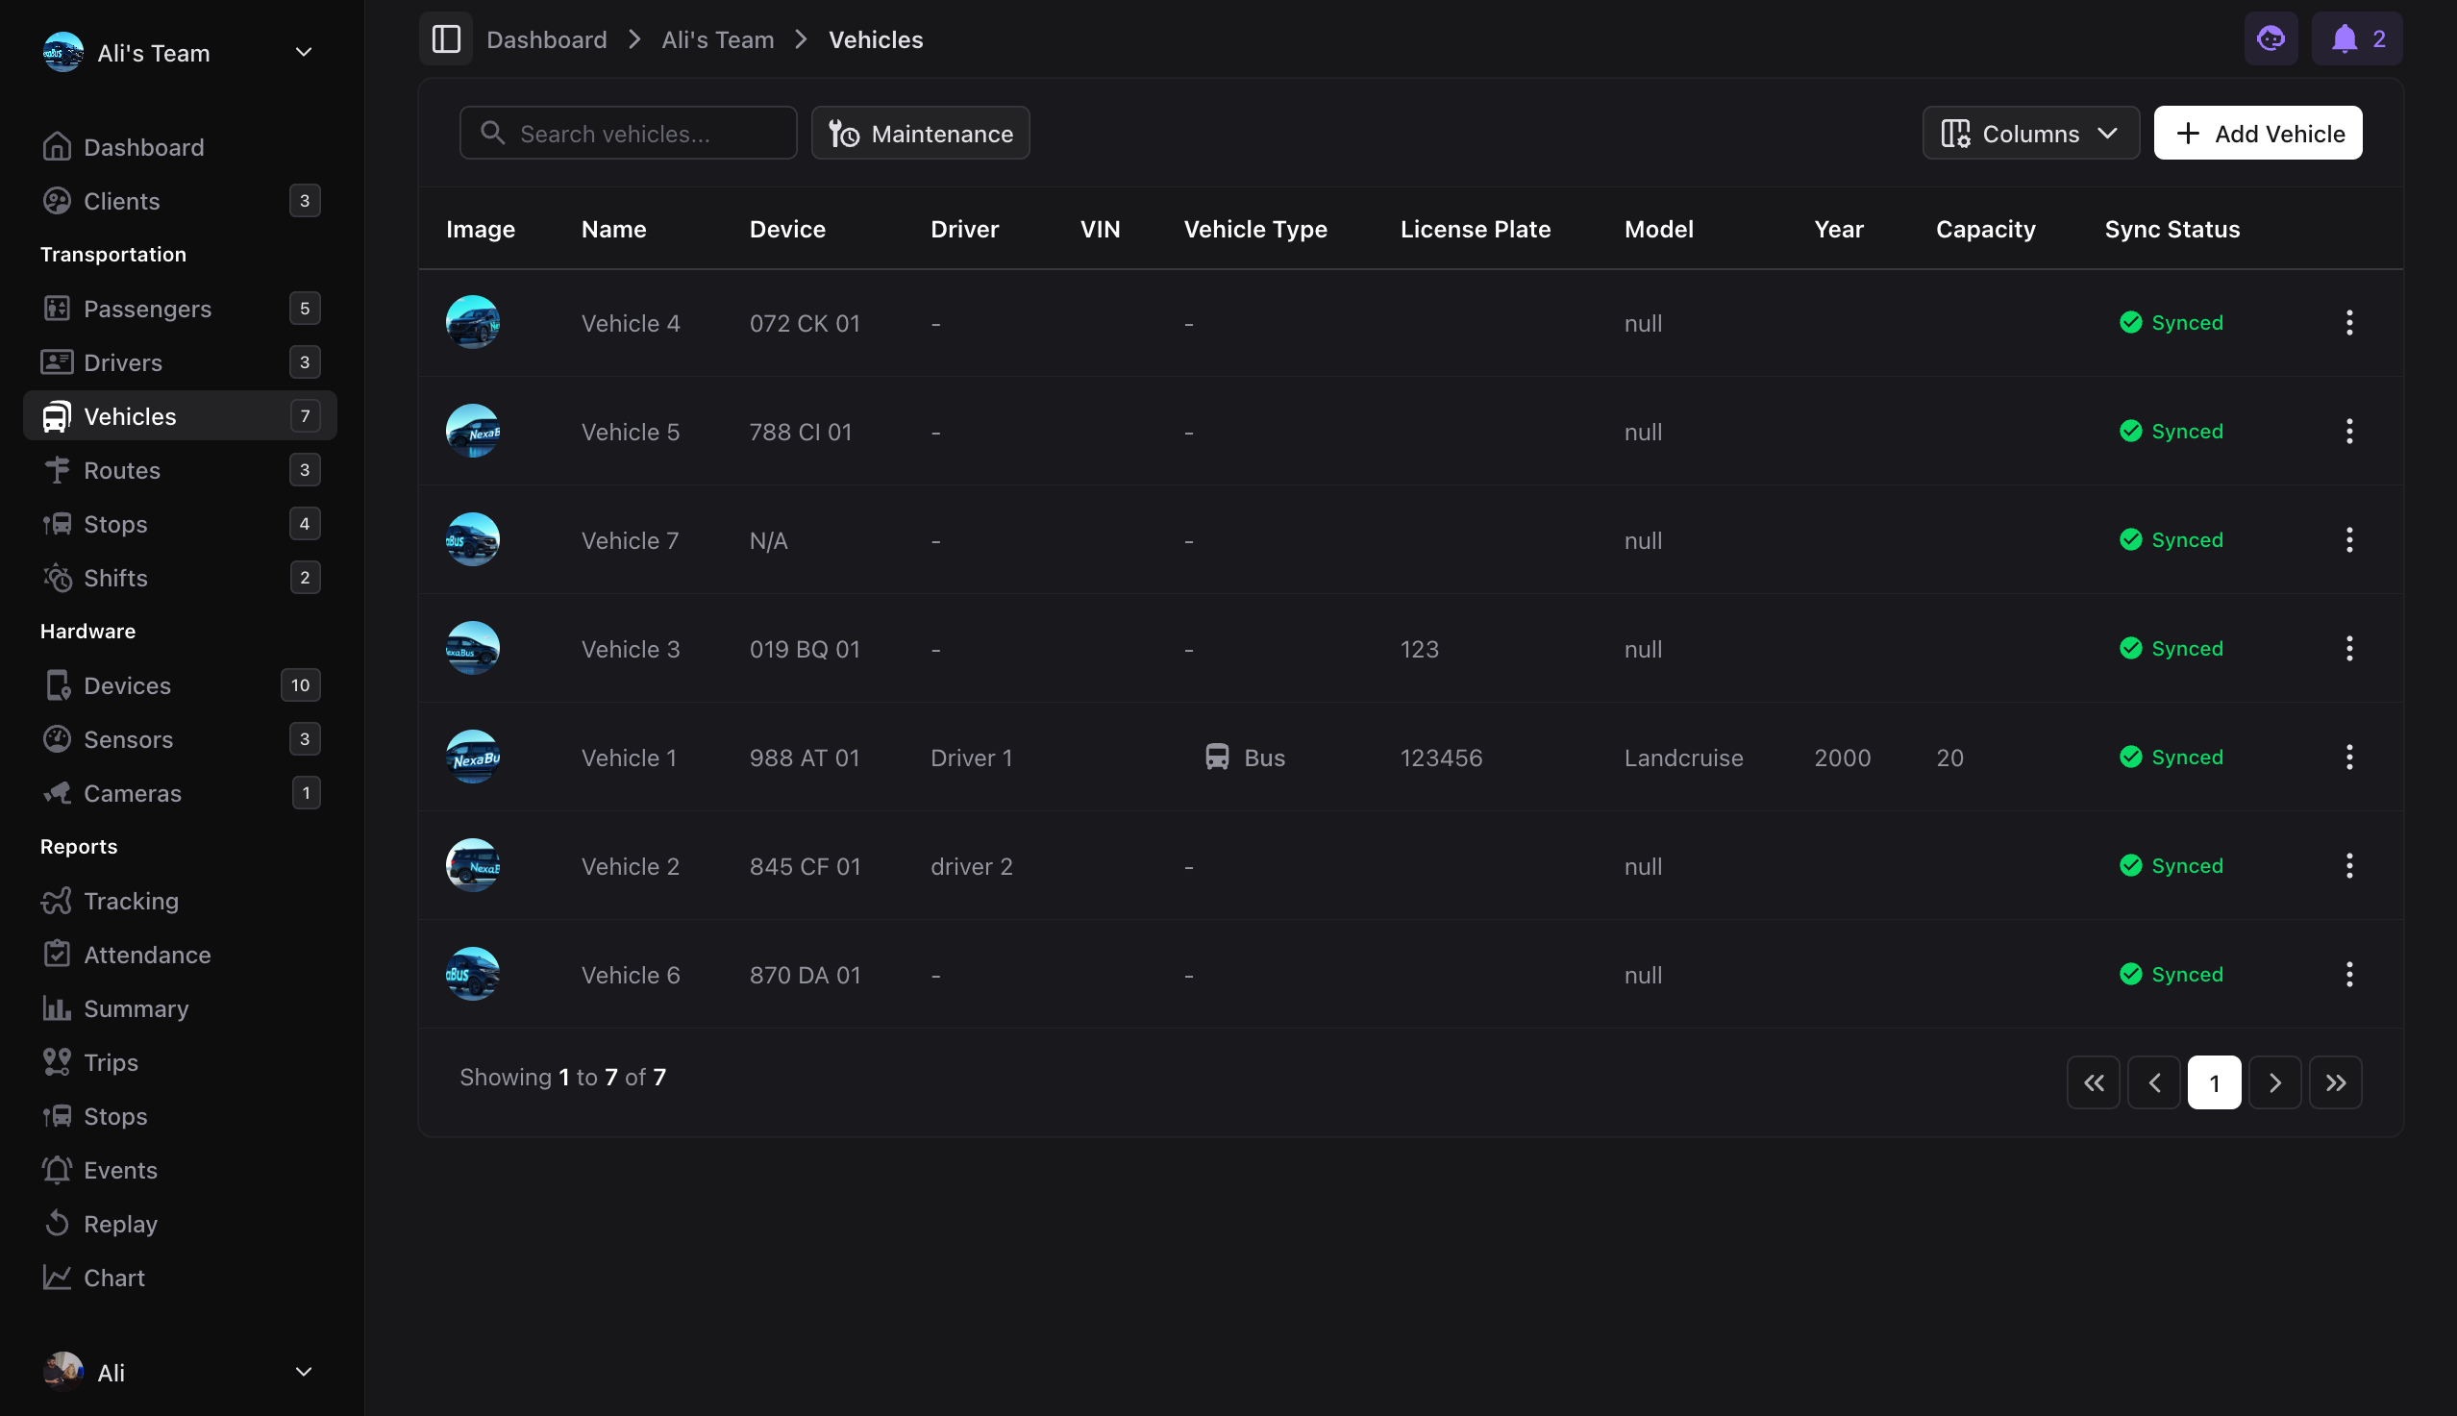2457x1416 pixels.
Task: Go to next page arrow
Action: click(2274, 1082)
